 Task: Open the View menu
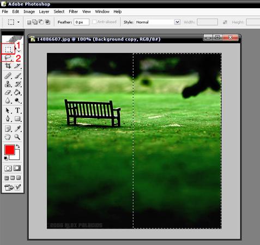(x=87, y=11)
